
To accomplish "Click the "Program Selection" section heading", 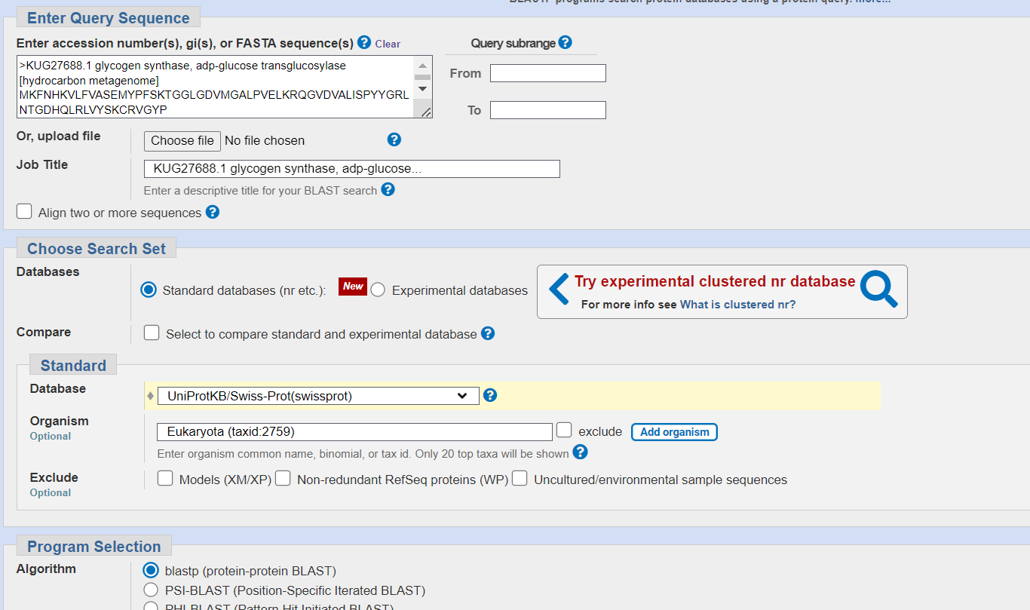I will (x=94, y=547).
